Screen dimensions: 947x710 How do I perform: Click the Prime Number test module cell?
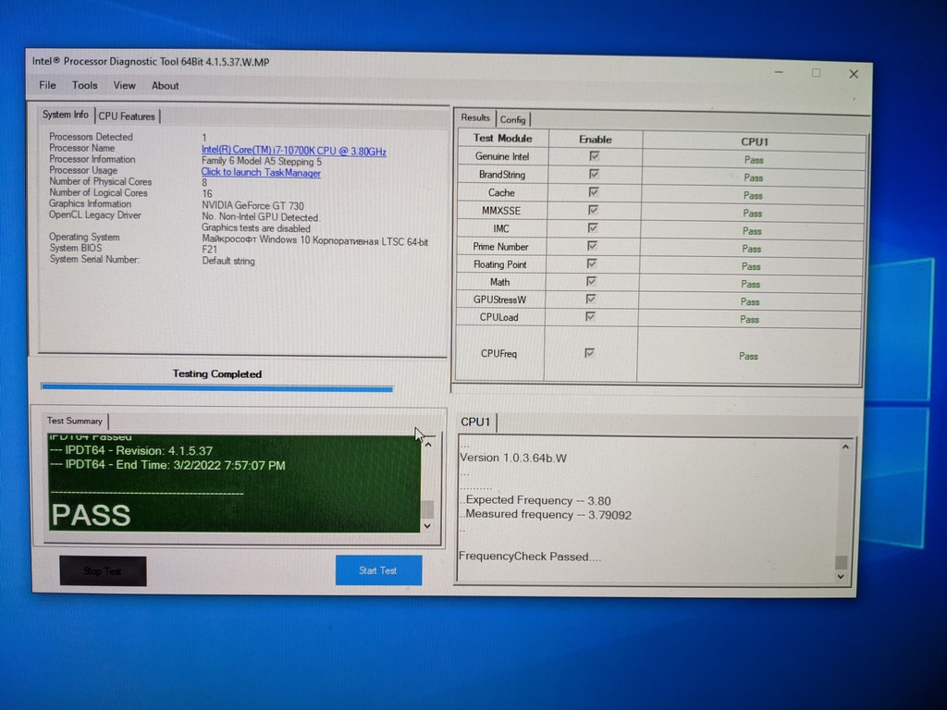500,246
